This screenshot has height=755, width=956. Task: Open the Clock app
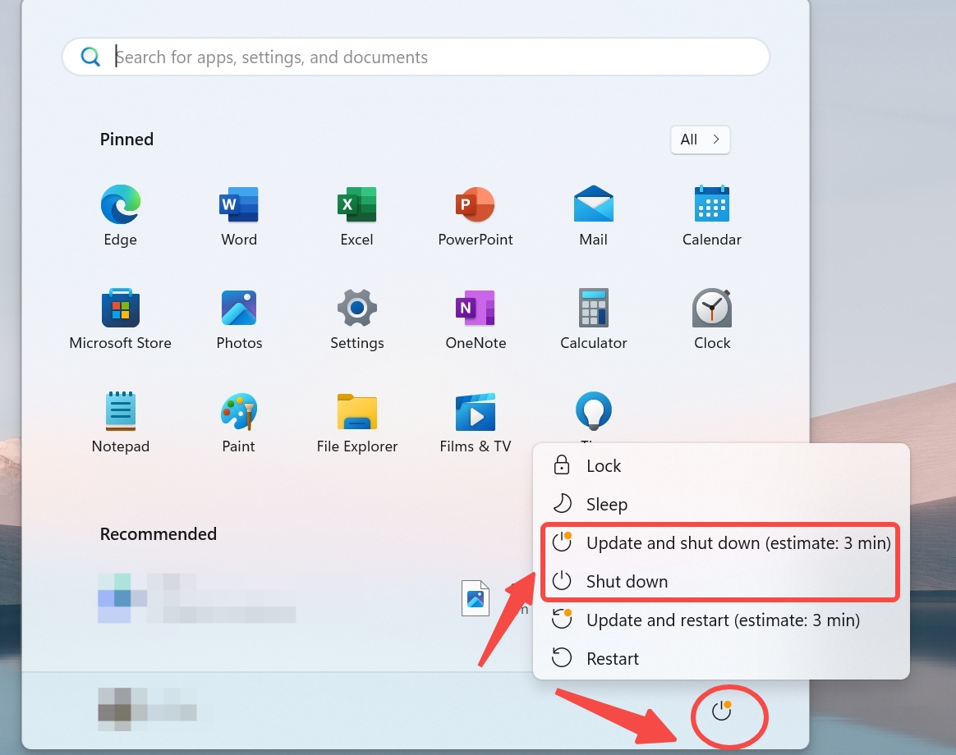click(711, 318)
